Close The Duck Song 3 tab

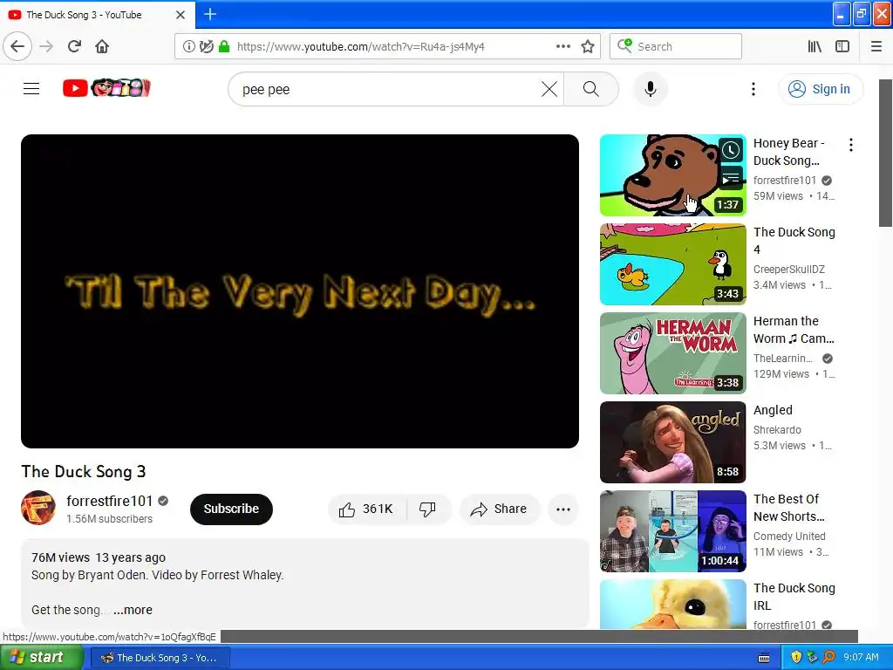click(x=181, y=15)
